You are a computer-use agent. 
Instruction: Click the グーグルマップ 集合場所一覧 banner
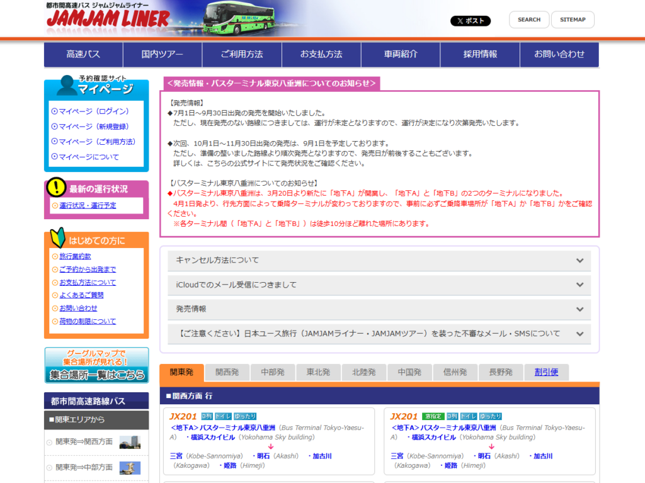coord(96,365)
